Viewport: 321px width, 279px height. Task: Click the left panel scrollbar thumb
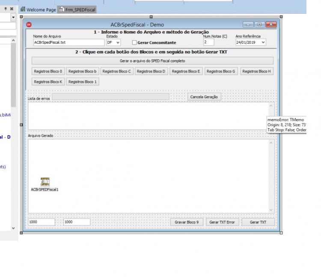pyautogui.click(x=13, y=75)
